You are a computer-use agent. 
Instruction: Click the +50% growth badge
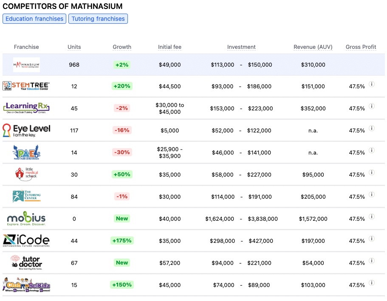[122, 174]
